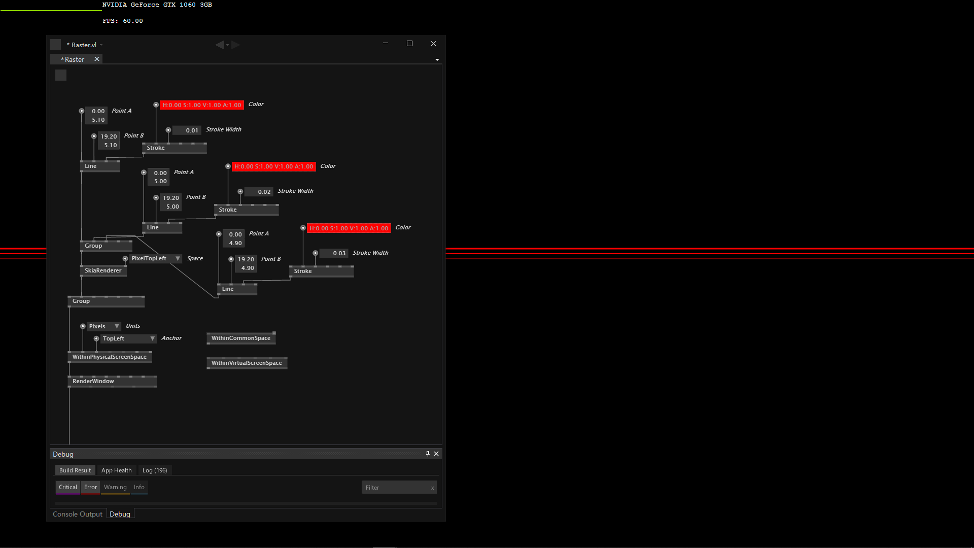The height and width of the screenshot is (548, 974).
Task: Select the WithinCommonSpace node
Action: pos(241,338)
